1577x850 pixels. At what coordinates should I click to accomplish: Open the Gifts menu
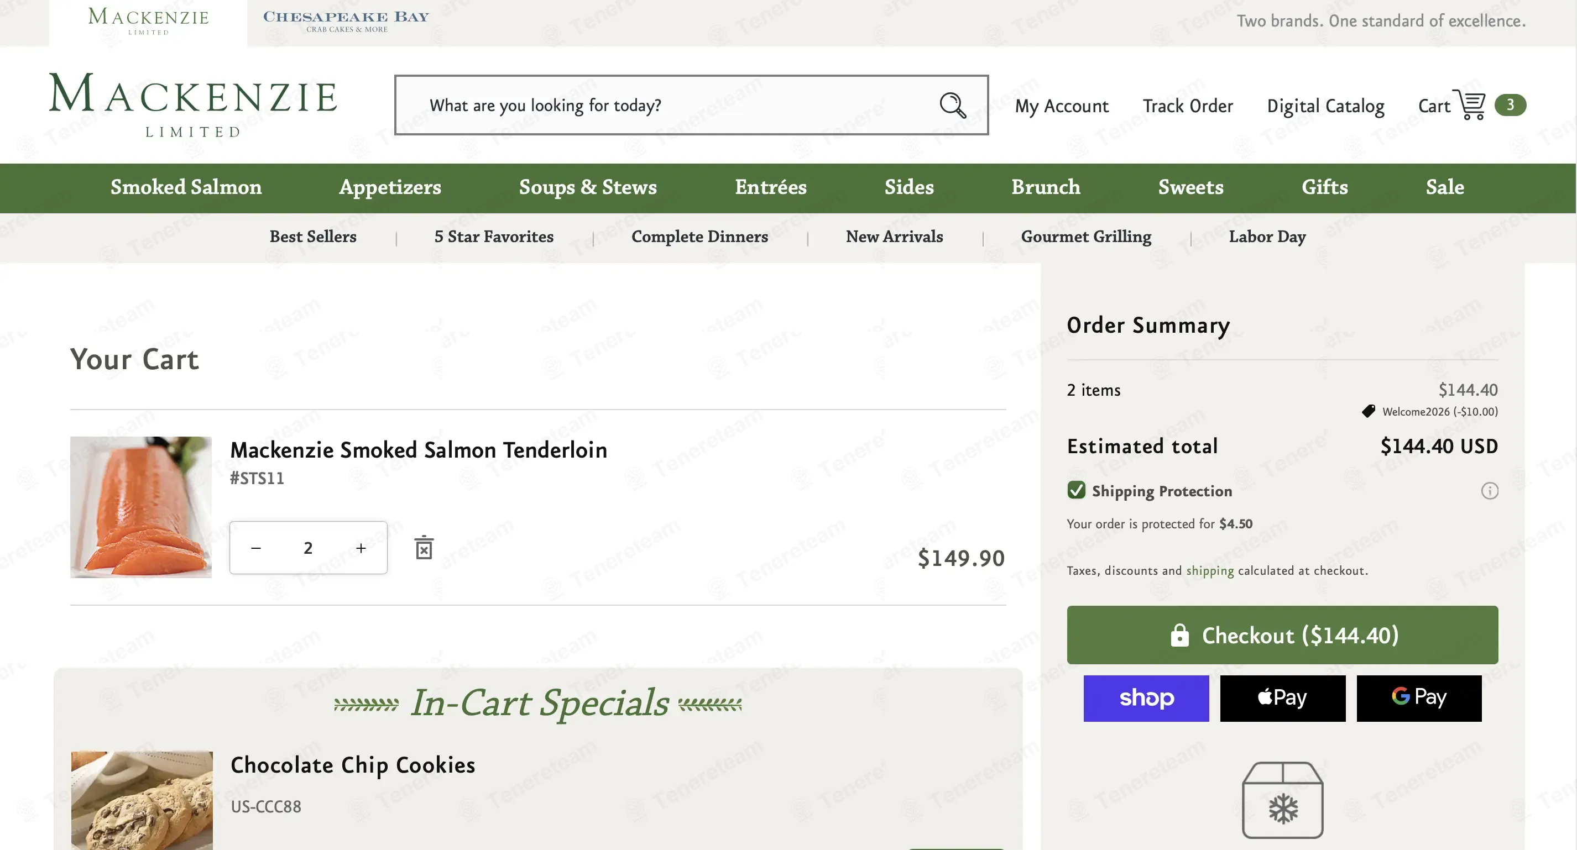(1325, 187)
